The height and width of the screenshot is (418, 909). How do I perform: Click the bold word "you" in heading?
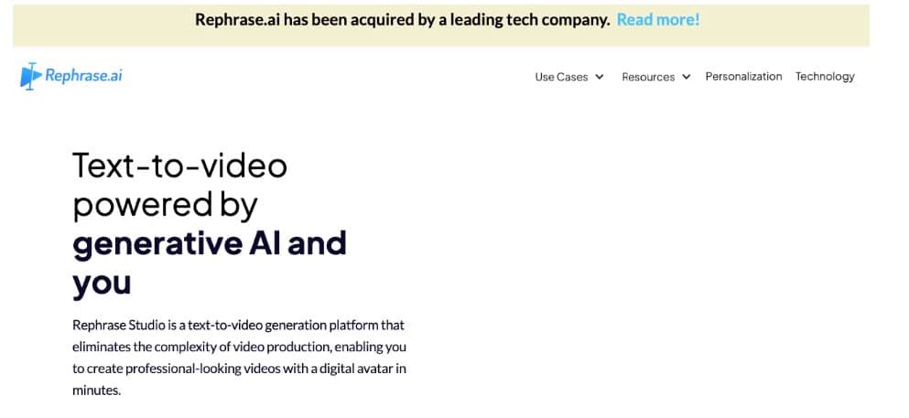click(102, 284)
